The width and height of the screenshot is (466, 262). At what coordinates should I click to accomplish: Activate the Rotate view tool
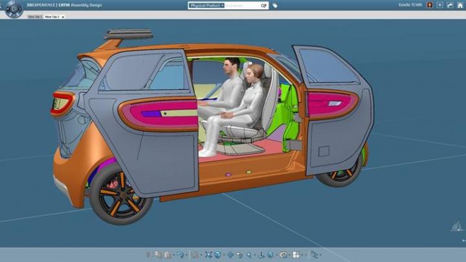(239, 255)
